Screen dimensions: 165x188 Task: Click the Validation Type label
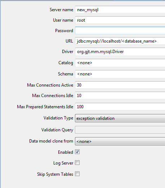[x=58, y=118]
